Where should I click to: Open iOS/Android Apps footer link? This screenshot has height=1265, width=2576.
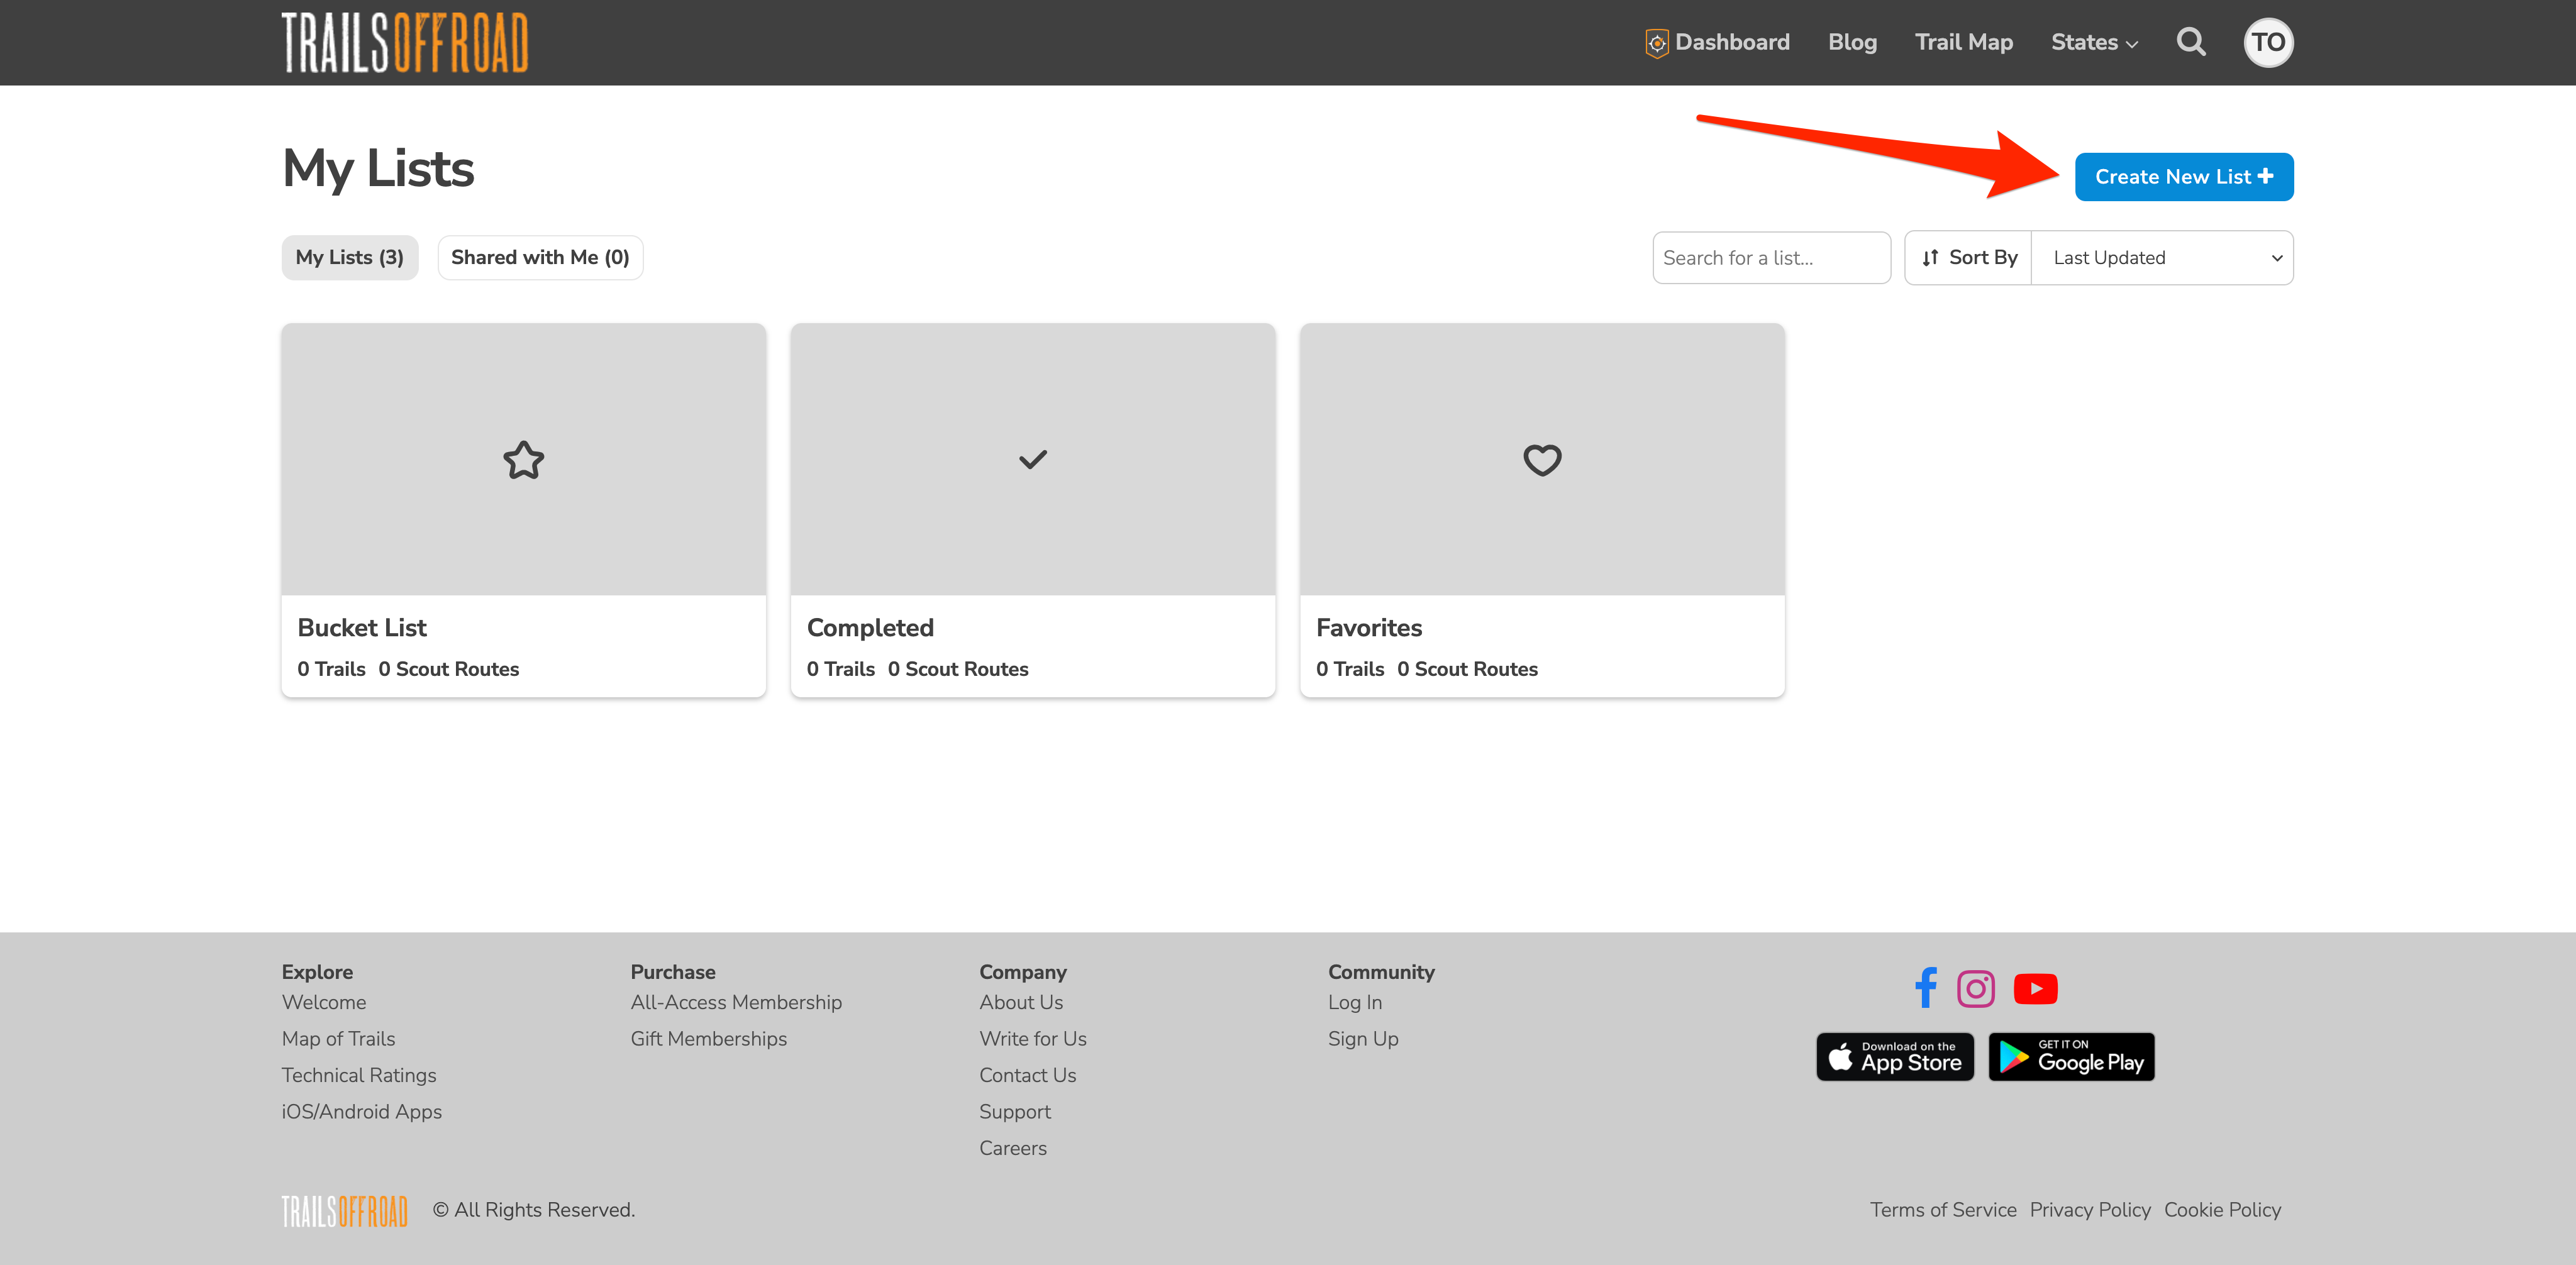point(361,1112)
